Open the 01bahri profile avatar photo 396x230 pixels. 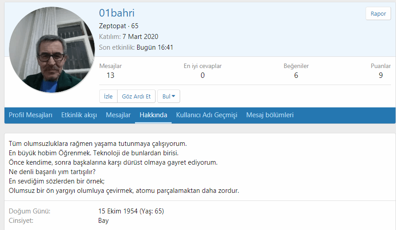[x=52, y=50]
